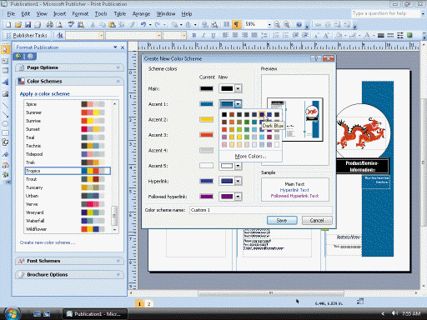
Task: Open the Format menu
Action: (80, 14)
